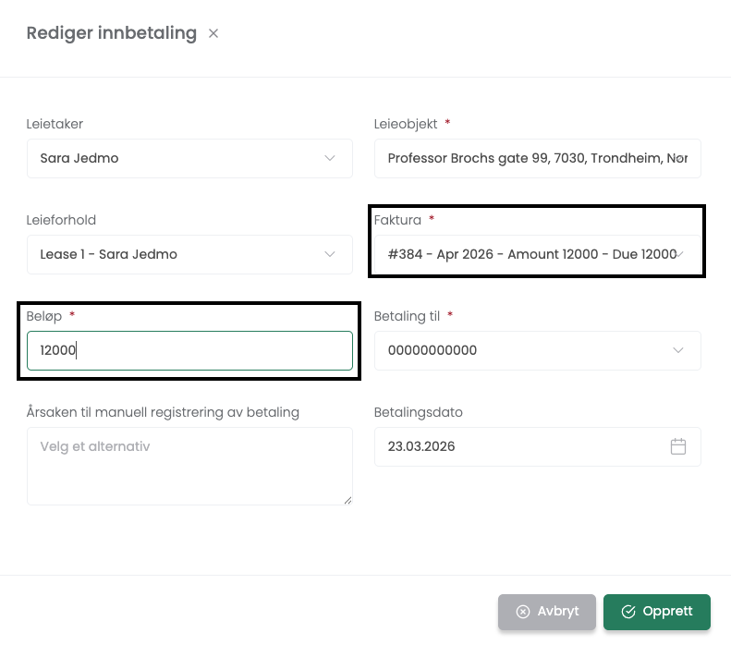This screenshot has width=731, height=645.
Task: Click the Rediger innbetaling dialog title
Action: (x=111, y=33)
